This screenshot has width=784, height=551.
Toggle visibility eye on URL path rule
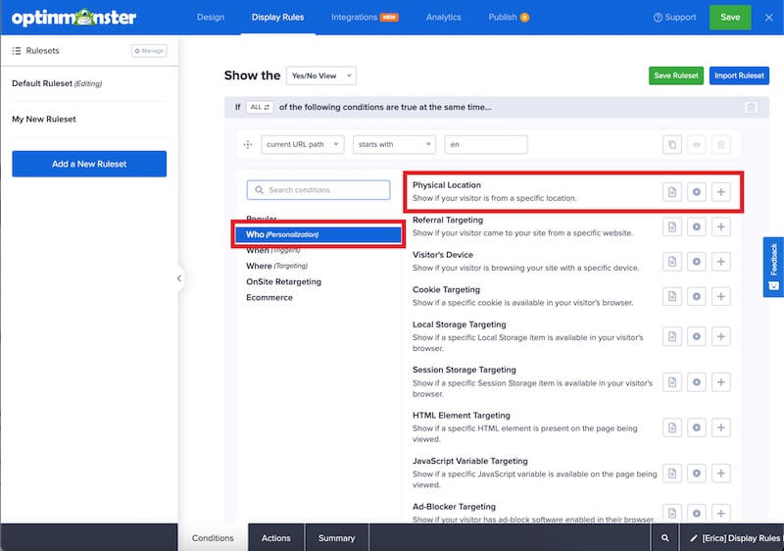(x=697, y=145)
